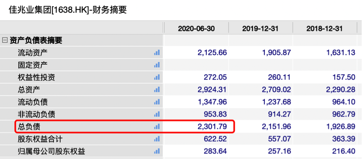Screen dimensions: 362x159
Task: Select the 总负债 row label
Action: pos(29,127)
